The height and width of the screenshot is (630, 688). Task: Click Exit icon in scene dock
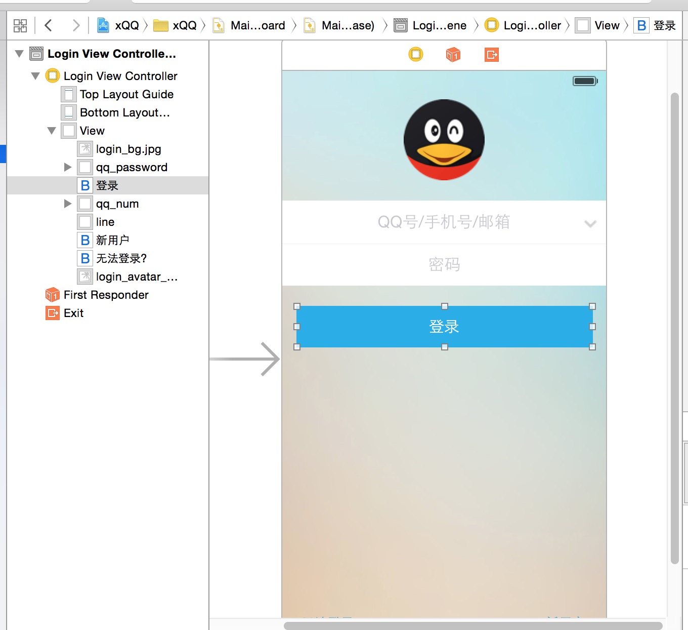[492, 54]
